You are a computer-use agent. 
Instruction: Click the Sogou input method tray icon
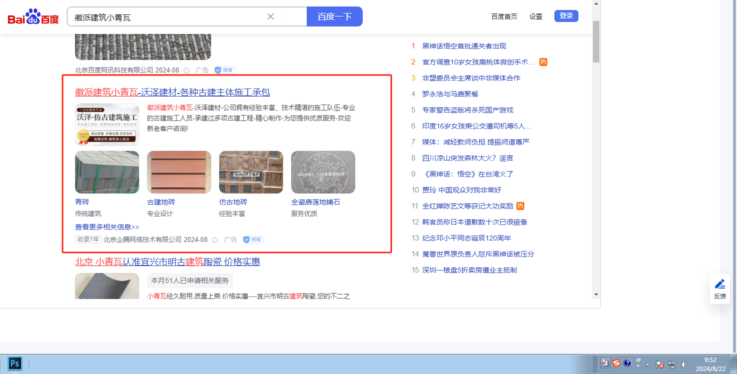point(616,363)
